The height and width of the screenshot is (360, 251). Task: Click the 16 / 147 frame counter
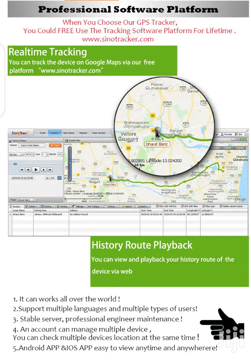[50, 178]
